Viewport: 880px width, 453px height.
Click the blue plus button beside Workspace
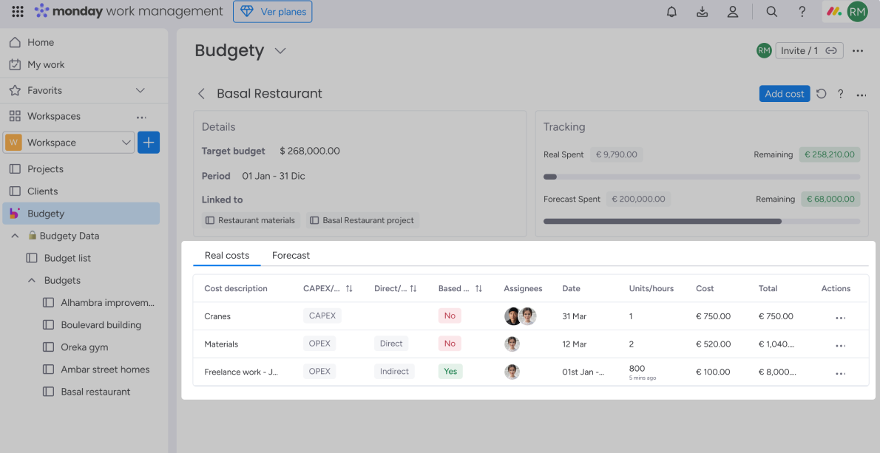click(x=149, y=143)
